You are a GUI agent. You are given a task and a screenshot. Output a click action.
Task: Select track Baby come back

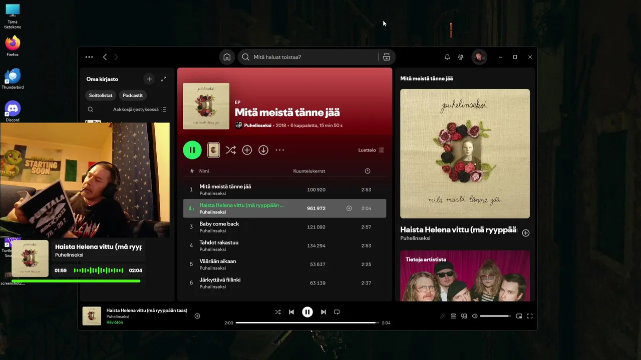coord(284,227)
